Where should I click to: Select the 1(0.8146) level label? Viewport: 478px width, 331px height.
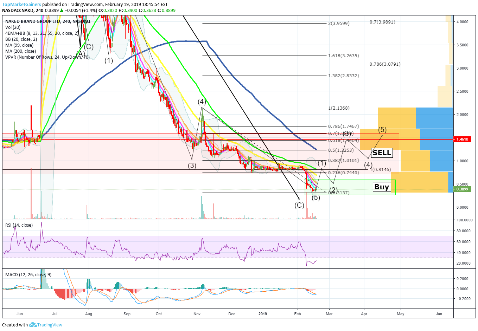[380, 169]
